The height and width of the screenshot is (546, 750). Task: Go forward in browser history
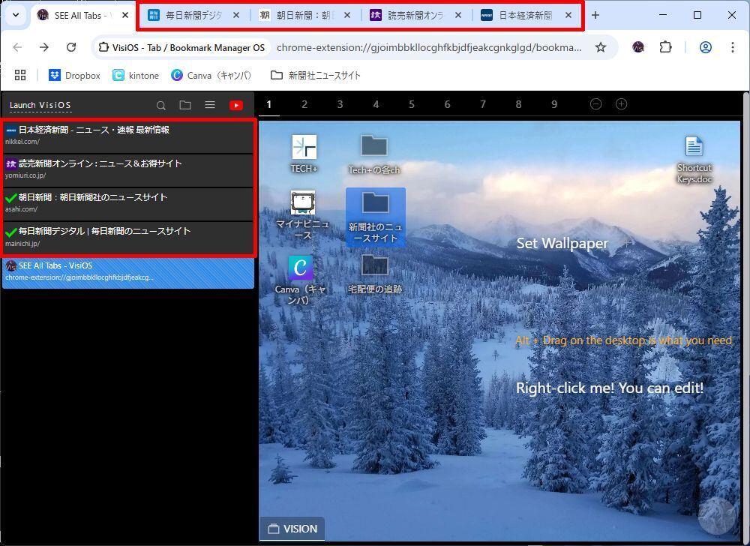point(44,47)
